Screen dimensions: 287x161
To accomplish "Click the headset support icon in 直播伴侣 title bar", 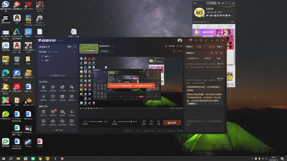I will pyautogui.click(x=196, y=40).
